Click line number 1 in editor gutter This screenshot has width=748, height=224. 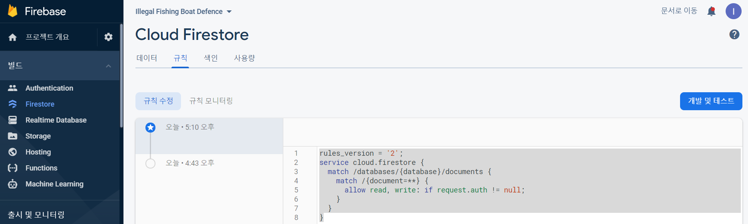tap(296, 153)
